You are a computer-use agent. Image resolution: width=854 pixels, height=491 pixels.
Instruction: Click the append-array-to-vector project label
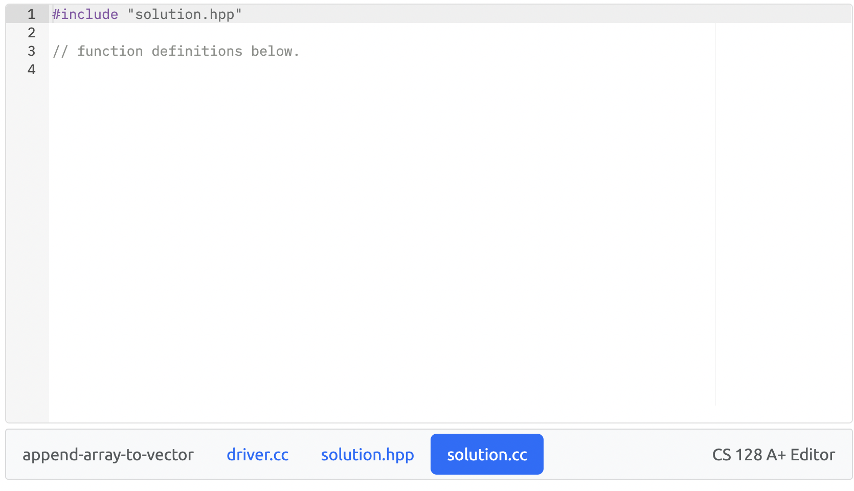point(108,454)
